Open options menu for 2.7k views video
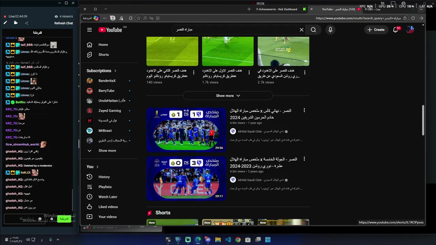The image size is (436, 245). pyautogui.click(x=305, y=72)
